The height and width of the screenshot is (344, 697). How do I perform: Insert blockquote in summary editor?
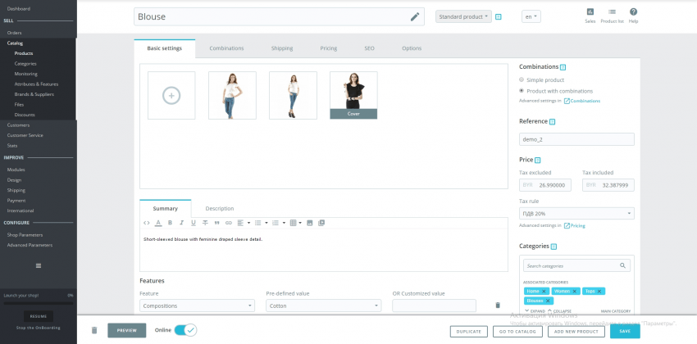[x=217, y=223]
